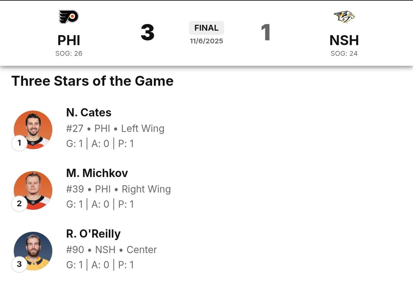Click the Philadelphia Flyers logo
This screenshot has height=282, width=413.
point(69,17)
